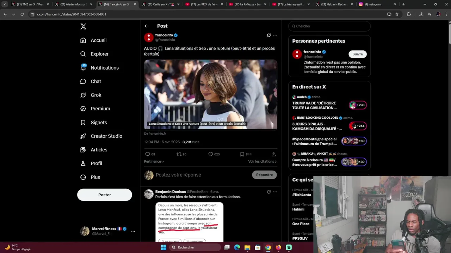Switch to Cerfia sur X tab
Image resolution: width=451 pixels, height=253 pixels.
click(x=160, y=4)
